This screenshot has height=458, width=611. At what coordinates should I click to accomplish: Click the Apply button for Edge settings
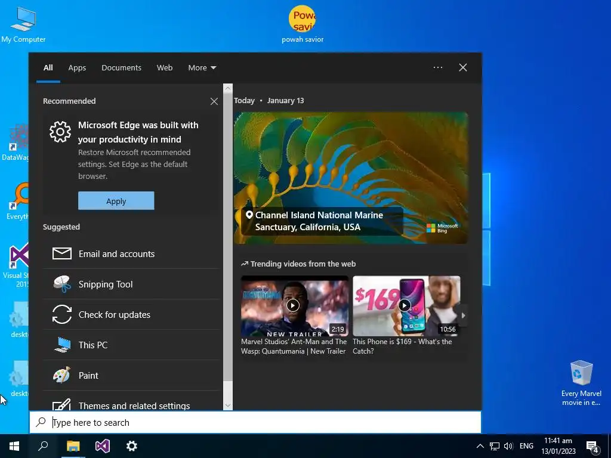(116, 200)
